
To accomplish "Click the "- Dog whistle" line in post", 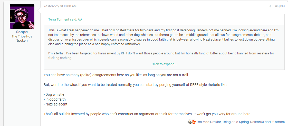I will pyautogui.click(x=54, y=95).
